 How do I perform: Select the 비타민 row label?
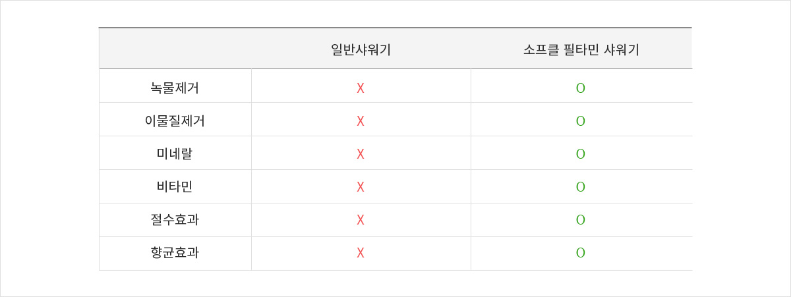pyautogui.click(x=175, y=186)
